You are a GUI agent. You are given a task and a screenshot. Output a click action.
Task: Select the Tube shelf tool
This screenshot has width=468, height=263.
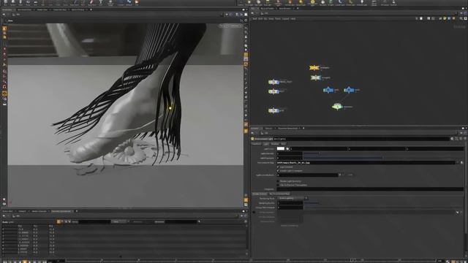click(20, 3)
